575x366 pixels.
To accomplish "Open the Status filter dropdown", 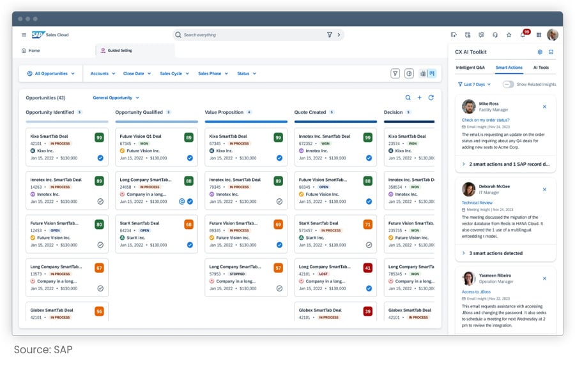I will pos(247,73).
